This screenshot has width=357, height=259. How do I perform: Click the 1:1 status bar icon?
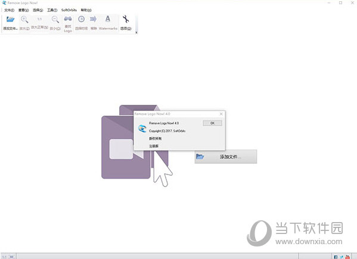coord(4,257)
